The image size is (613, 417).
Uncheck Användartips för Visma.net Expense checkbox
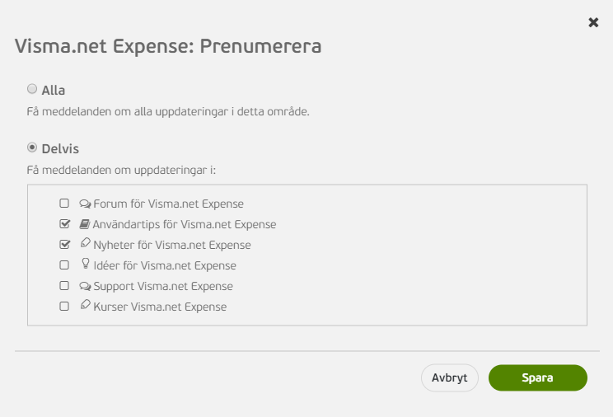click(64, 224)
